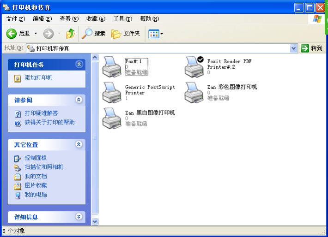The height and width of the screenshot is (237, 328).
Task: Click the Up one level folder icon
Action: point(71,34)
